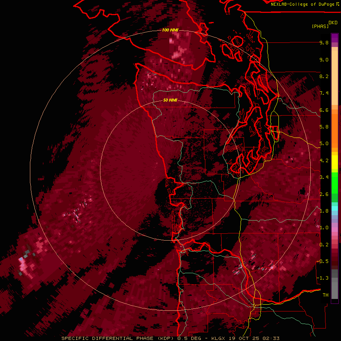Pick the bright green segment of the color bar
This screenshot has height=341, width=341.
point(335,183)
